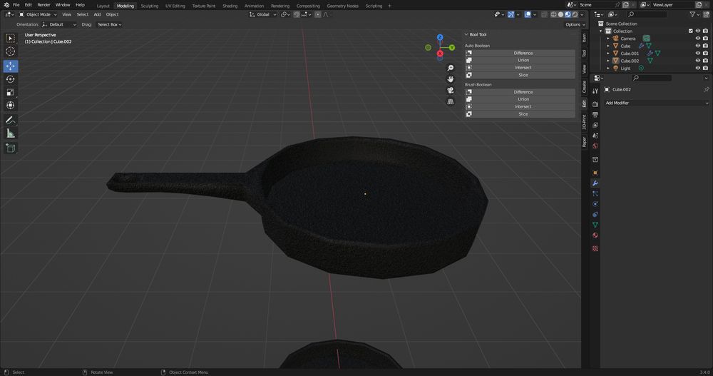Toggle snapping magnet icon

[x=297, y=14]
